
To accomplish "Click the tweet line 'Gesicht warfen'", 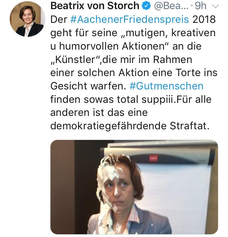I will tap(88, 86).
